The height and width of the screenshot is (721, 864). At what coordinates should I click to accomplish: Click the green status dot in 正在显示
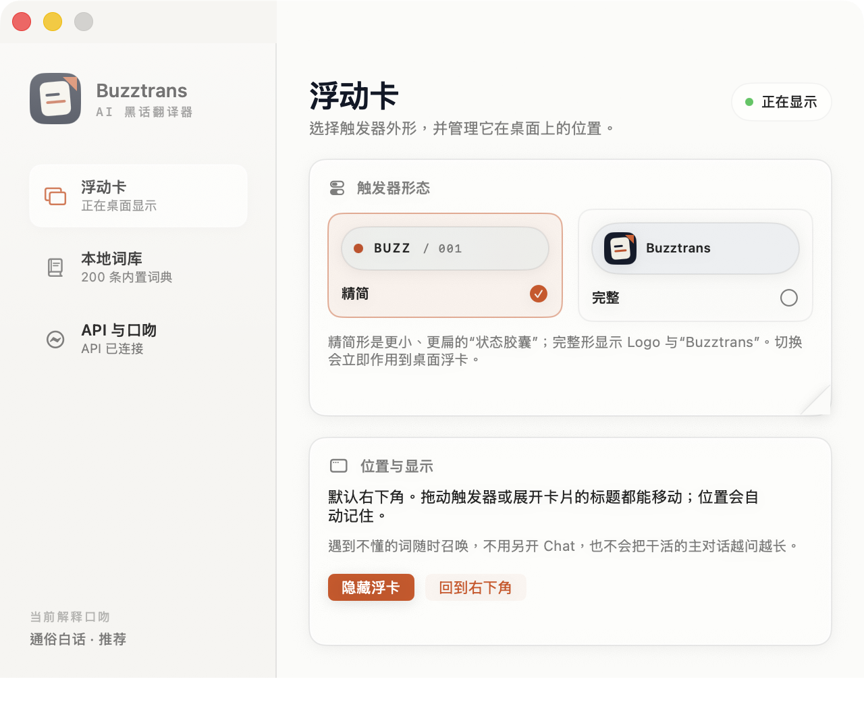749,102
